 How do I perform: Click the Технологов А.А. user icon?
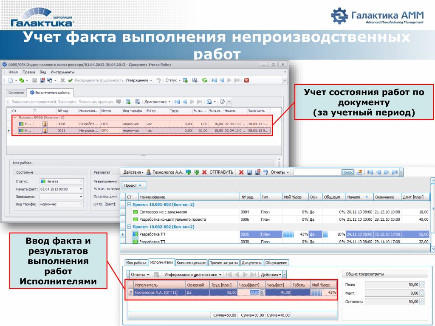point(148,172)
